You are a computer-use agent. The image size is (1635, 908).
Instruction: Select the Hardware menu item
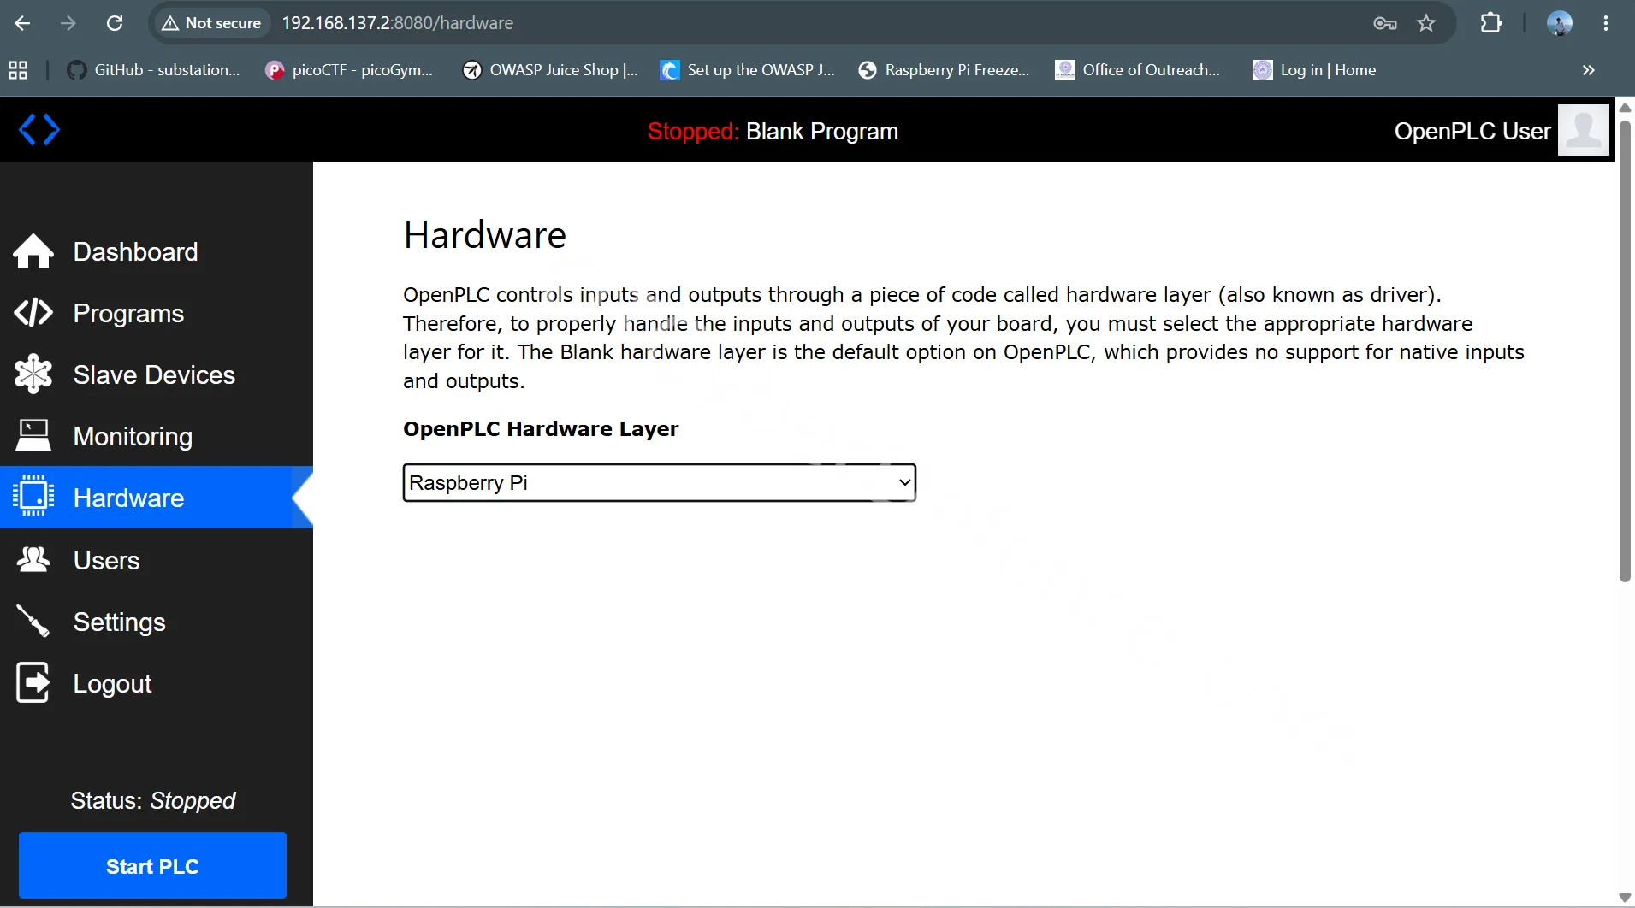157,498
